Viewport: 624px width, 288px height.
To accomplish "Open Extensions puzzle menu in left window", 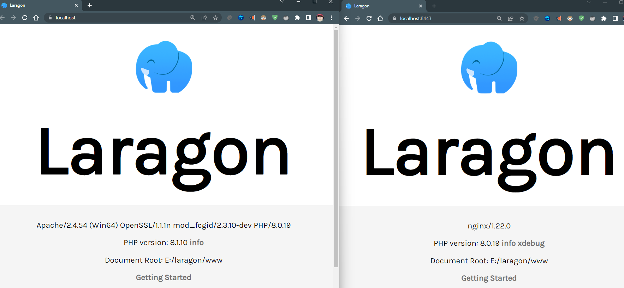I will point(297,18).
